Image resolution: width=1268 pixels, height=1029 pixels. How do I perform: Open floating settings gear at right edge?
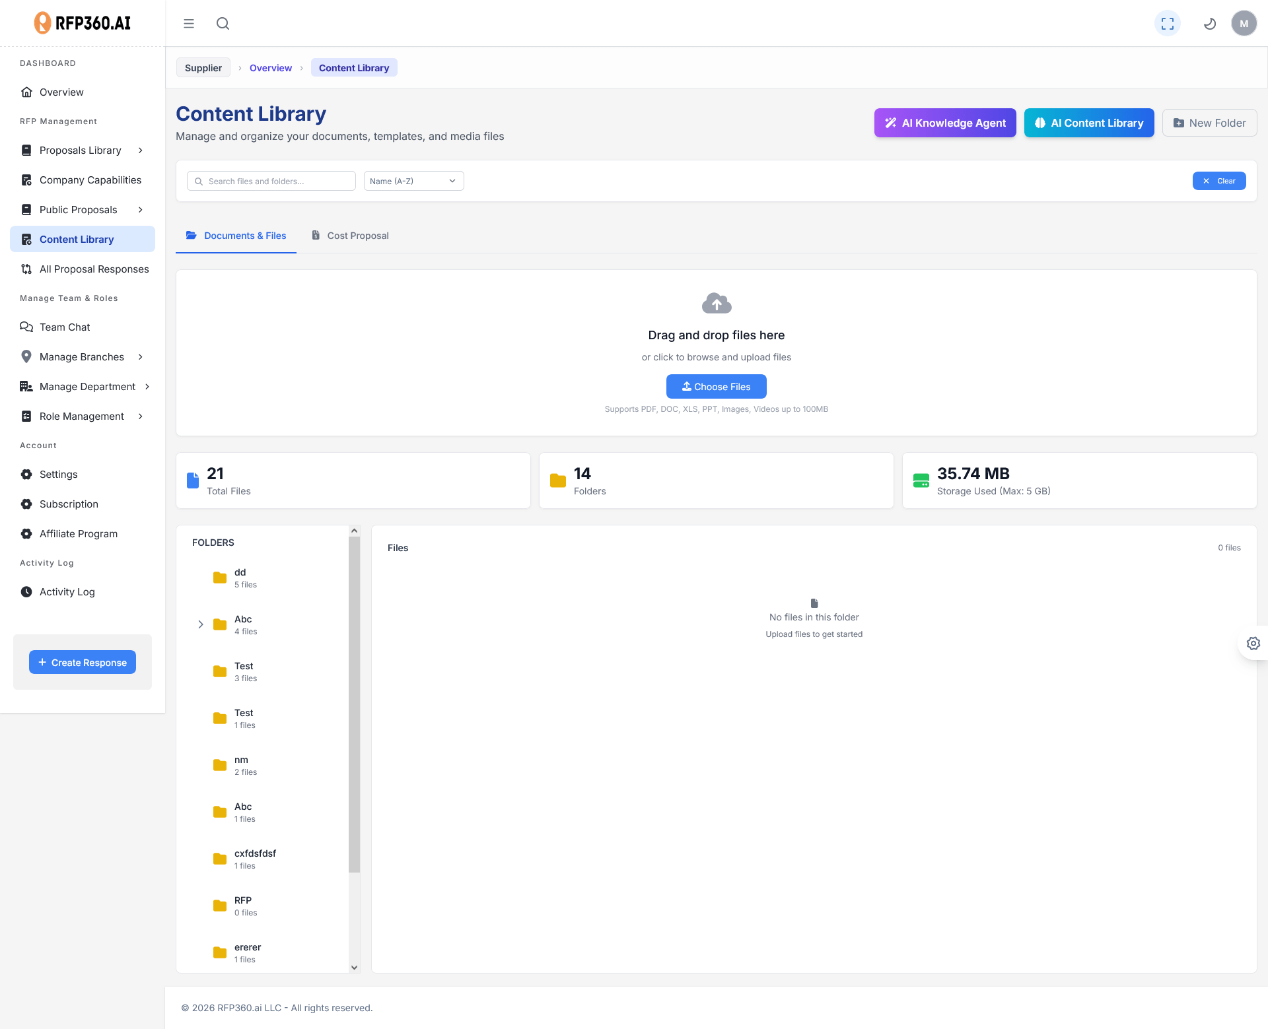1253,643
